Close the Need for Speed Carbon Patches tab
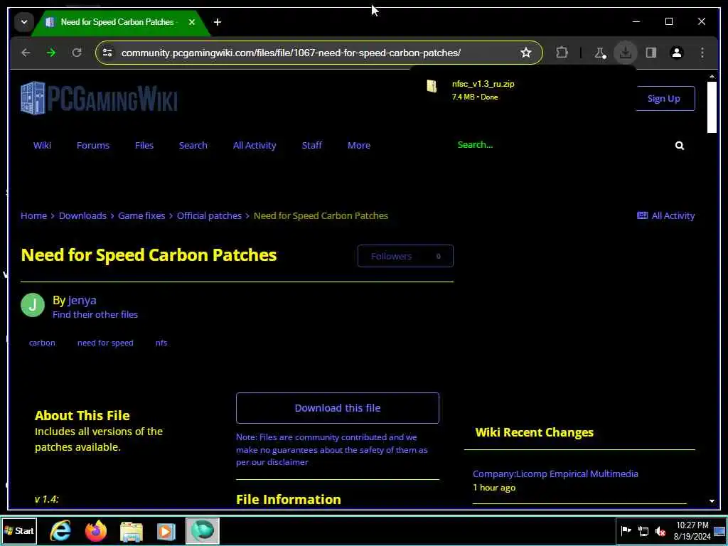 click(192, 22)
